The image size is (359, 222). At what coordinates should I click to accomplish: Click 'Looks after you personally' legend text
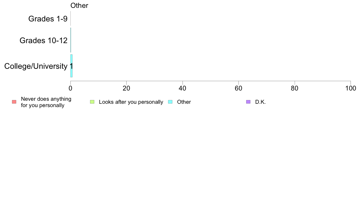tap(131, 102)
